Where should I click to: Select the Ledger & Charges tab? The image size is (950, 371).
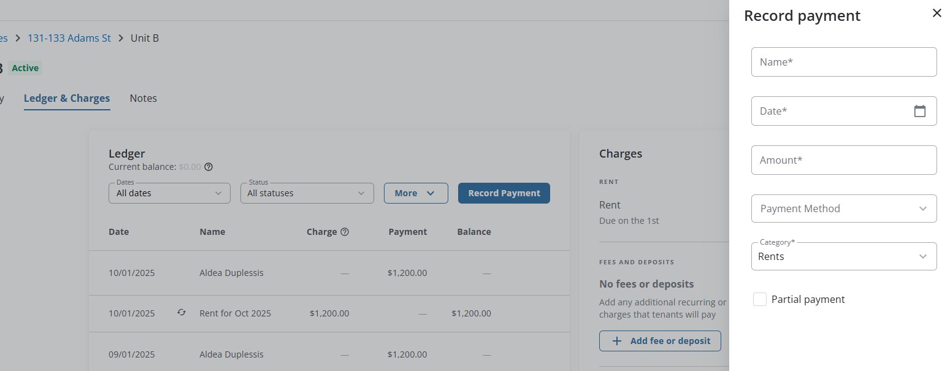(x=67, y=98)
